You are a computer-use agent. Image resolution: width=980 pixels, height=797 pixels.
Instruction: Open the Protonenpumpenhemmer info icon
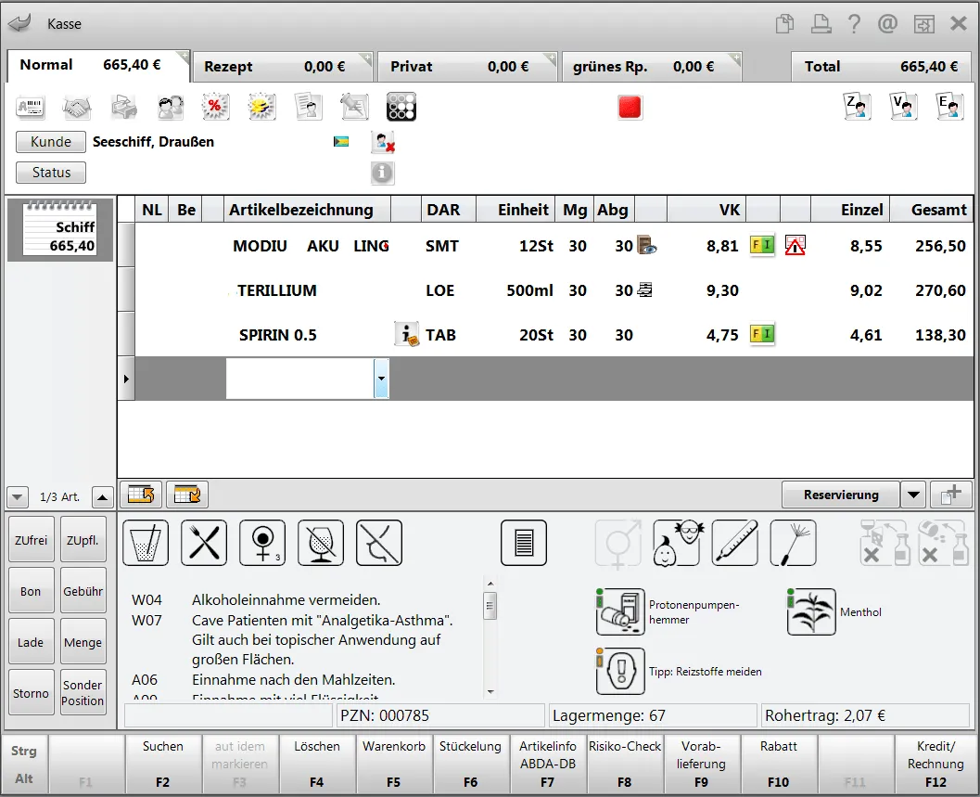[620, 611]
